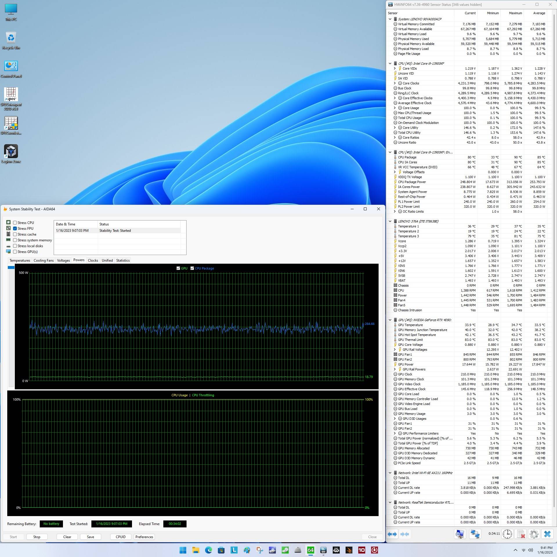Click HWiNFO remote network computers icon
Viewport: 557px width, 557px height.
[x=475, y=534]
